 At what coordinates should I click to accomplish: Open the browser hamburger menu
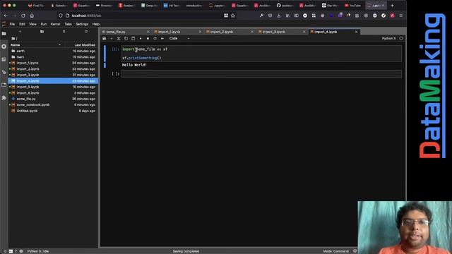click(401, 16)
